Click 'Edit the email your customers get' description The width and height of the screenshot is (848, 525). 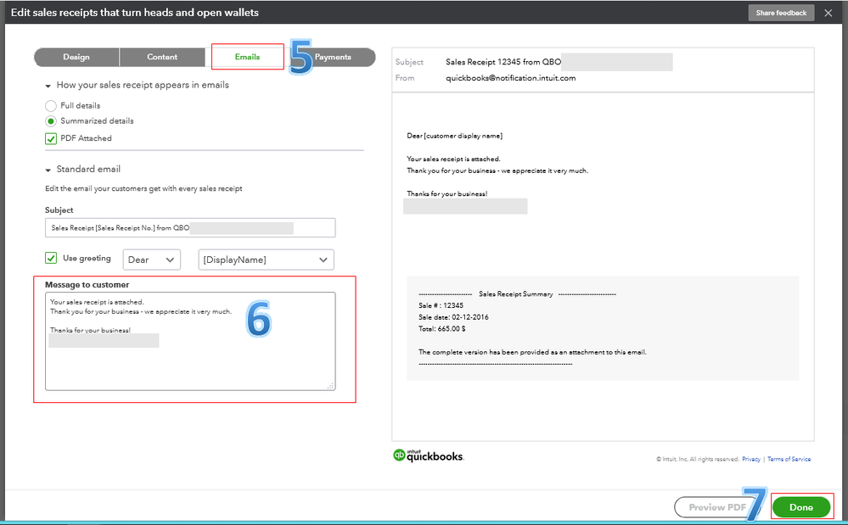[x=143, y=188]
